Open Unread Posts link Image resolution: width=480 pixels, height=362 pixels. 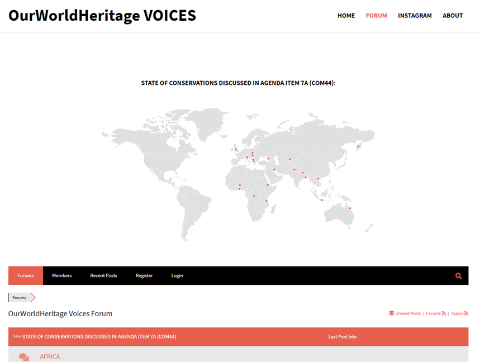click(x=408, y=313)
